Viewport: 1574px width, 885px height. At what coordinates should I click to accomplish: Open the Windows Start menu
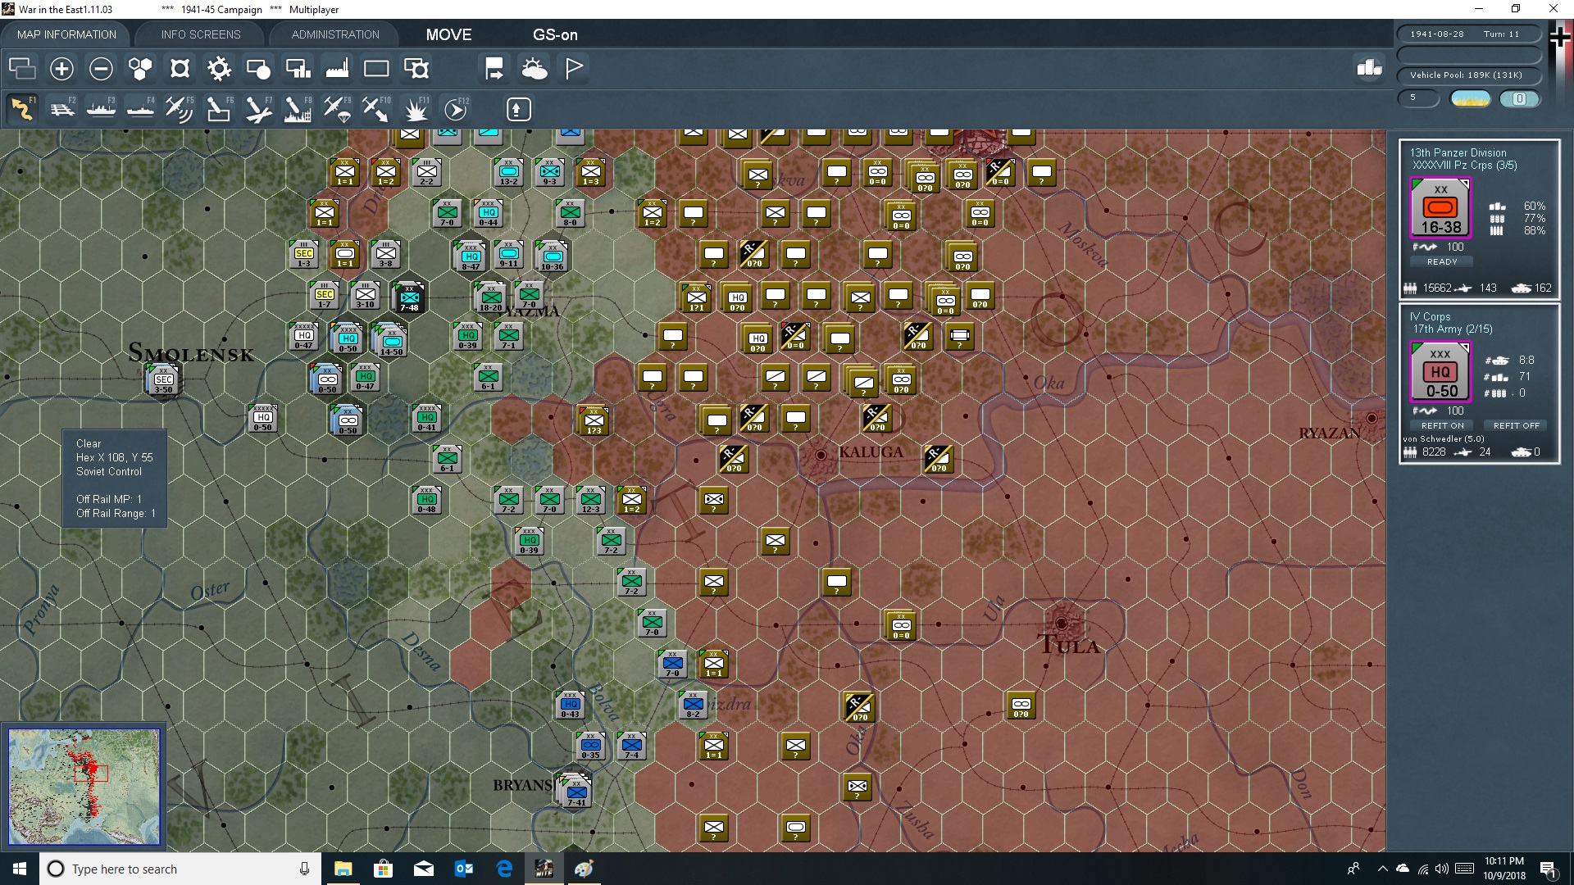click(20, 869)
